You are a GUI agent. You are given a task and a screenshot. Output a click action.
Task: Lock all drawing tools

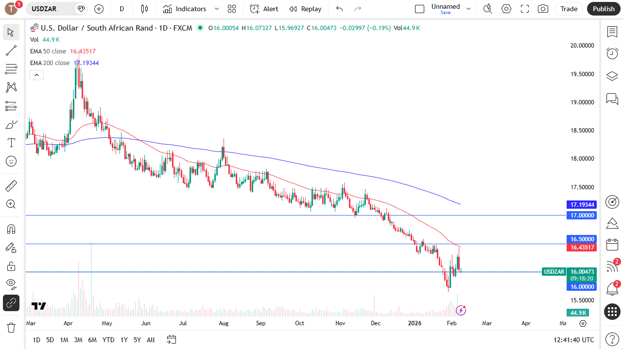pyautogui.click(x=11, y=266)
